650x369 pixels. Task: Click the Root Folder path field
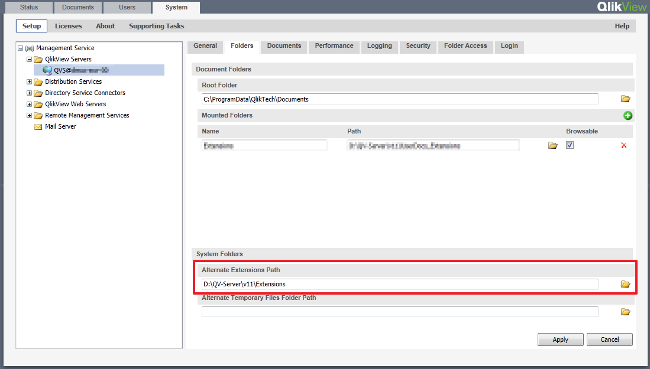[x=400, y=99]
